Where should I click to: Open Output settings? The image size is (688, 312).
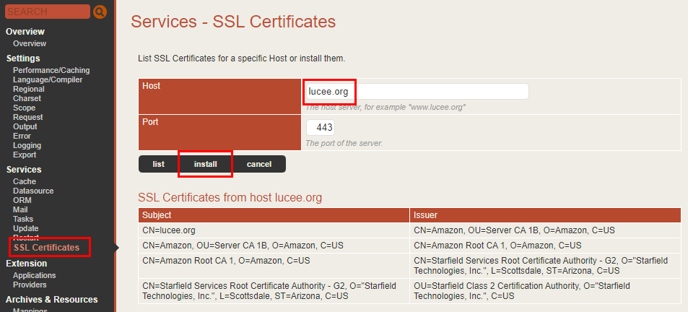25,127
